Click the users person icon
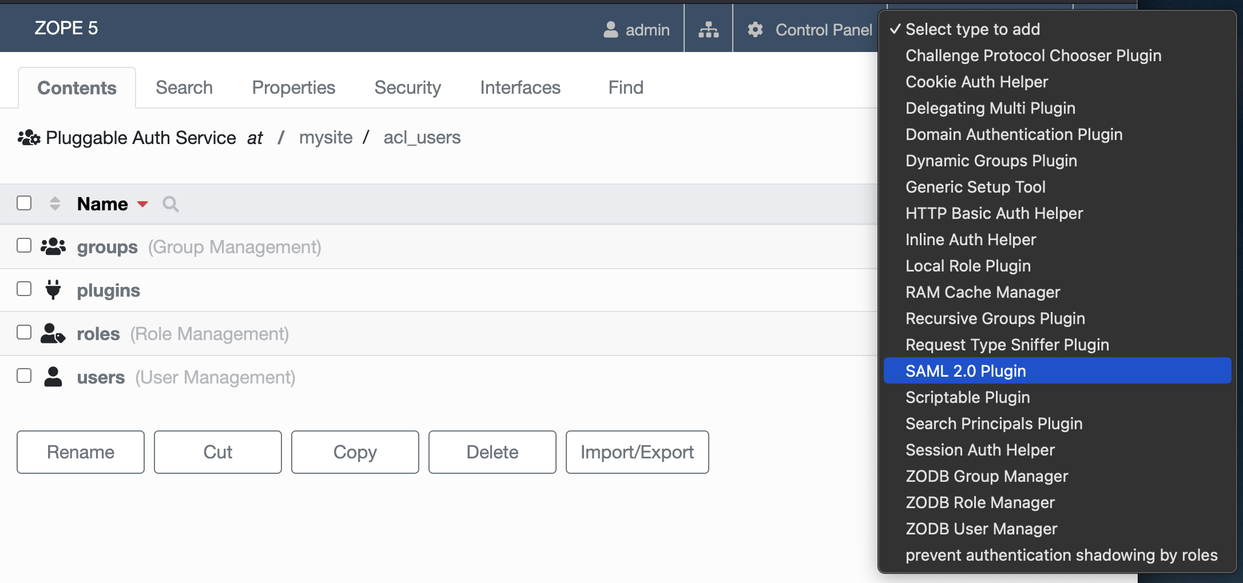The width and height of the screenshot is (1243, 583). click(53, 377)
